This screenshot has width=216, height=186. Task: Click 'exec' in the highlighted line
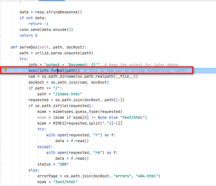click(x=33, y=71)
